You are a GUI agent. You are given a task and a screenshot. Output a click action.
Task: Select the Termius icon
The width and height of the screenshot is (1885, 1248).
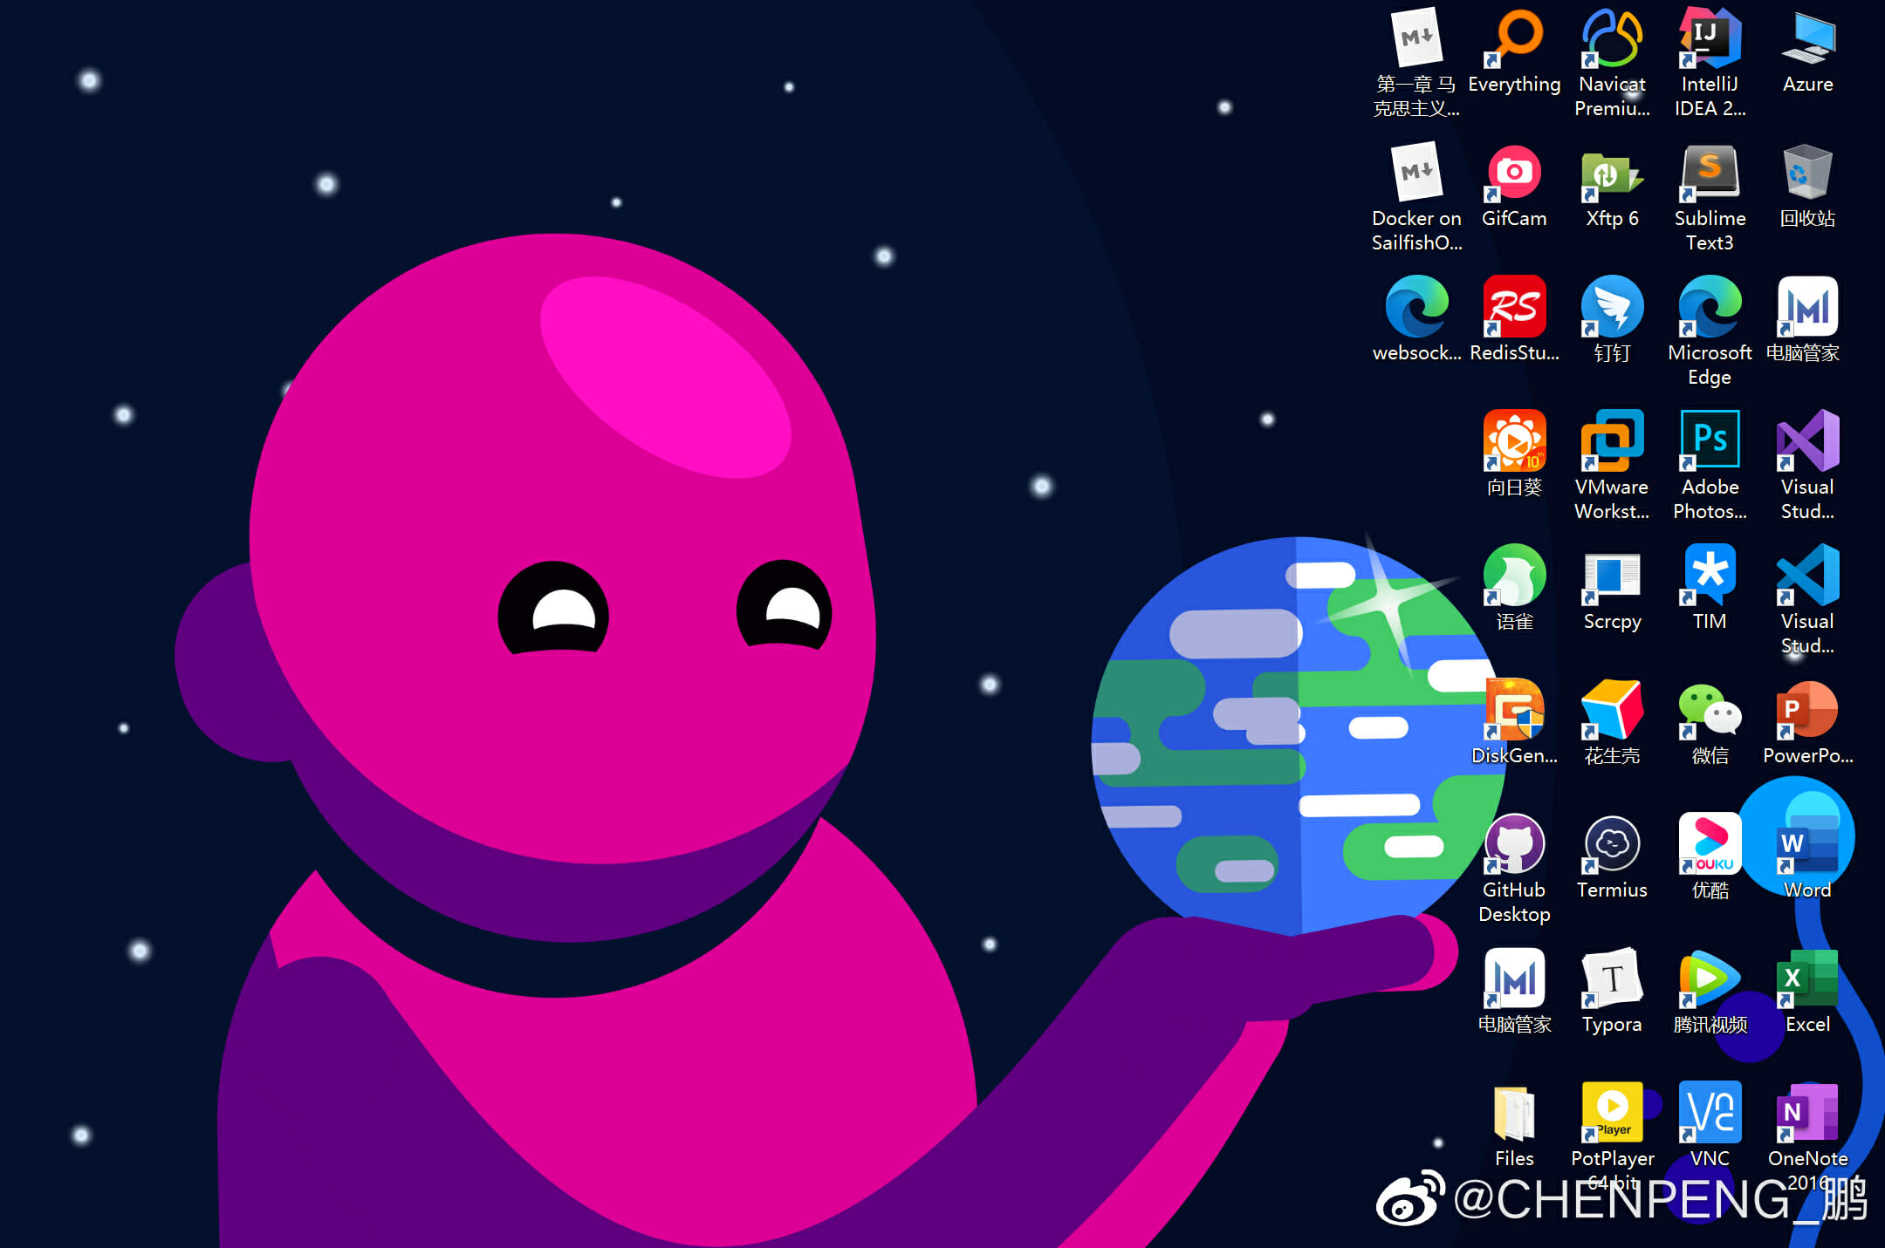point(1612,844)
